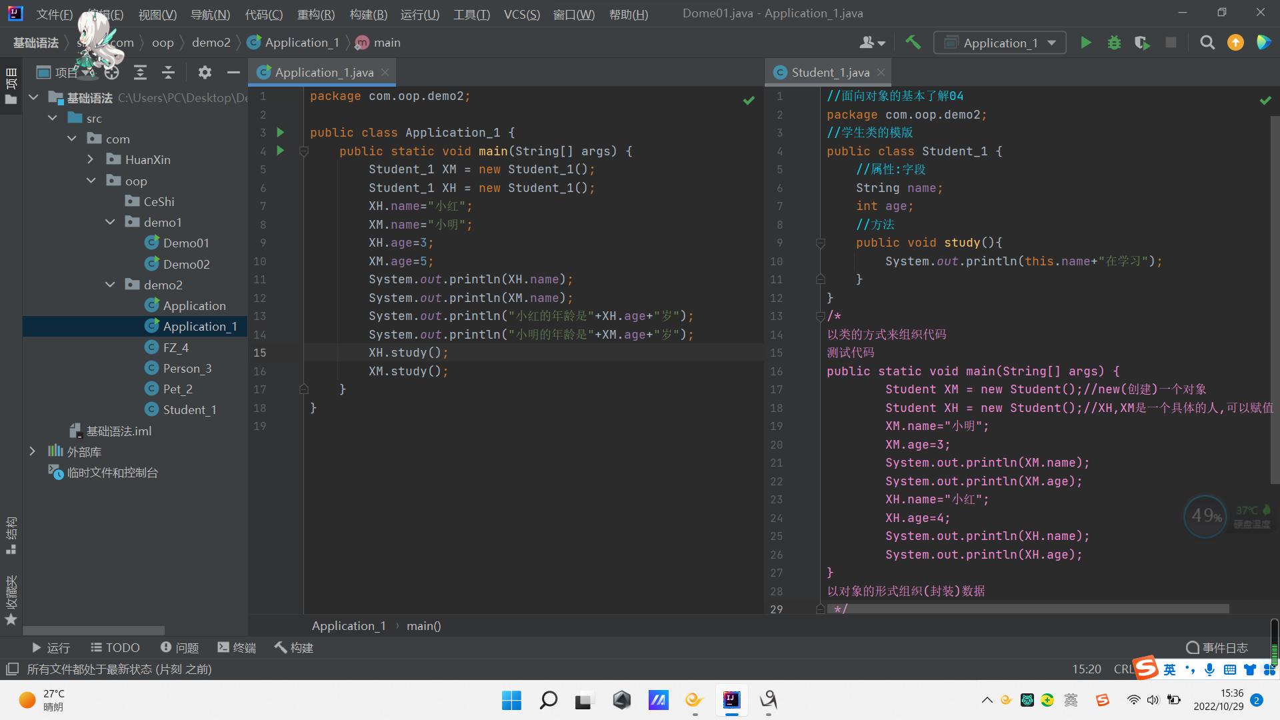Click the Debug bug icon
Viewport: 1280px width, 720px height.
click(1114, 43)
